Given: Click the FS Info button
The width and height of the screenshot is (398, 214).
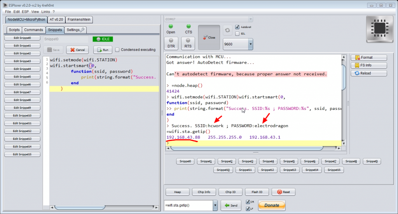Looking at the screenshot, I should coord(369,65).
